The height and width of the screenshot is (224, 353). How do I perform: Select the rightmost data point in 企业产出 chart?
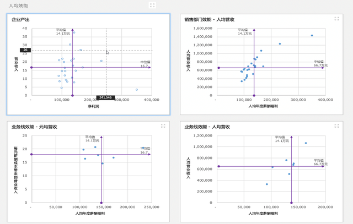click(136, 89)
